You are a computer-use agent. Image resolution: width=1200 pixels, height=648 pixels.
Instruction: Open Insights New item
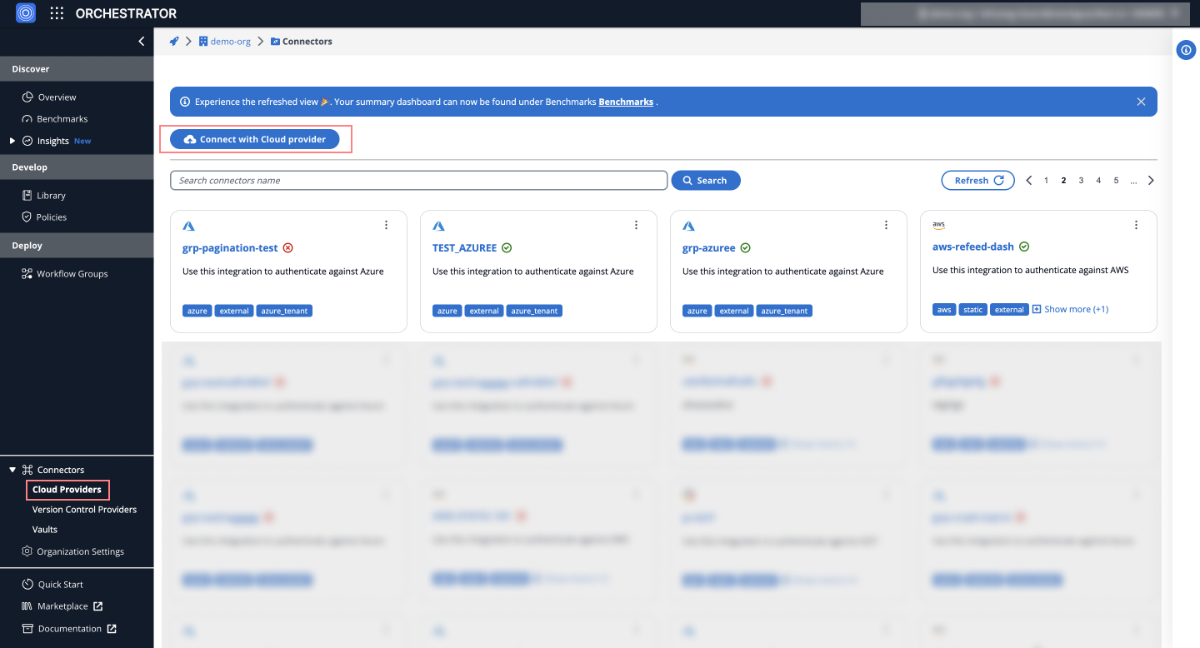point(57,141)
